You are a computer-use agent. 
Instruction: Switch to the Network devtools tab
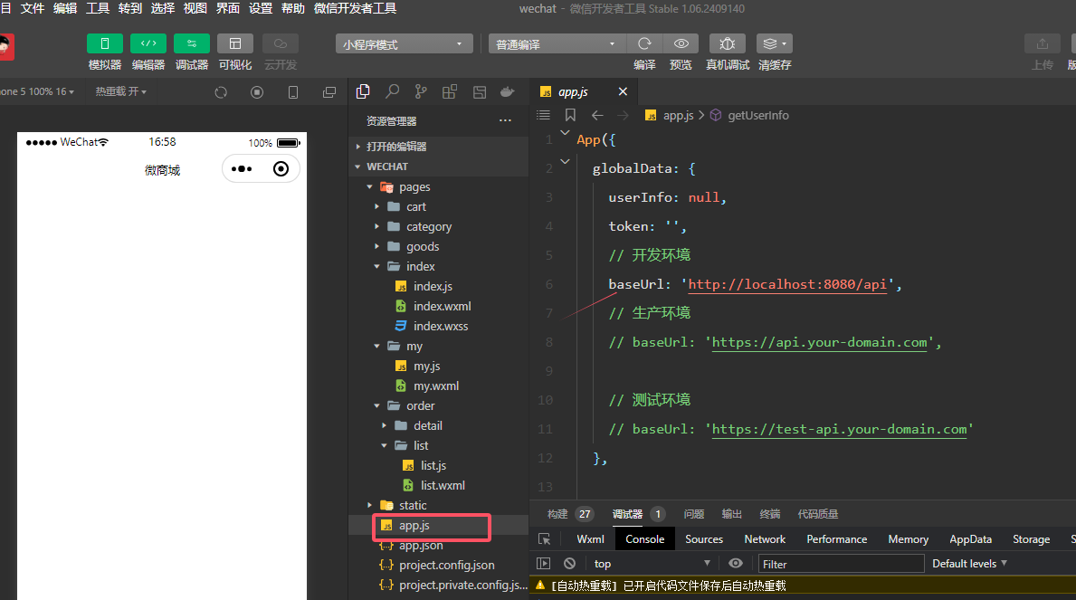(765, 539)
